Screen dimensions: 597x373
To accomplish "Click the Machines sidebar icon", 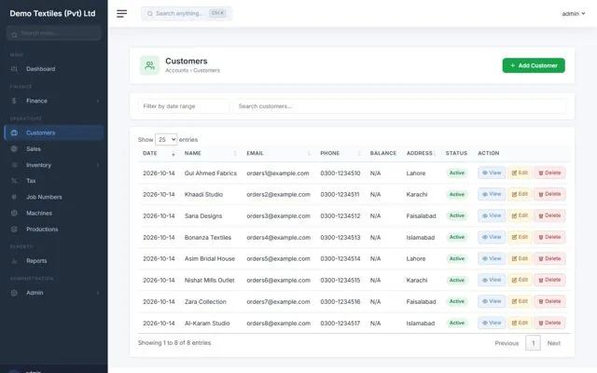I will click(14, 214).
